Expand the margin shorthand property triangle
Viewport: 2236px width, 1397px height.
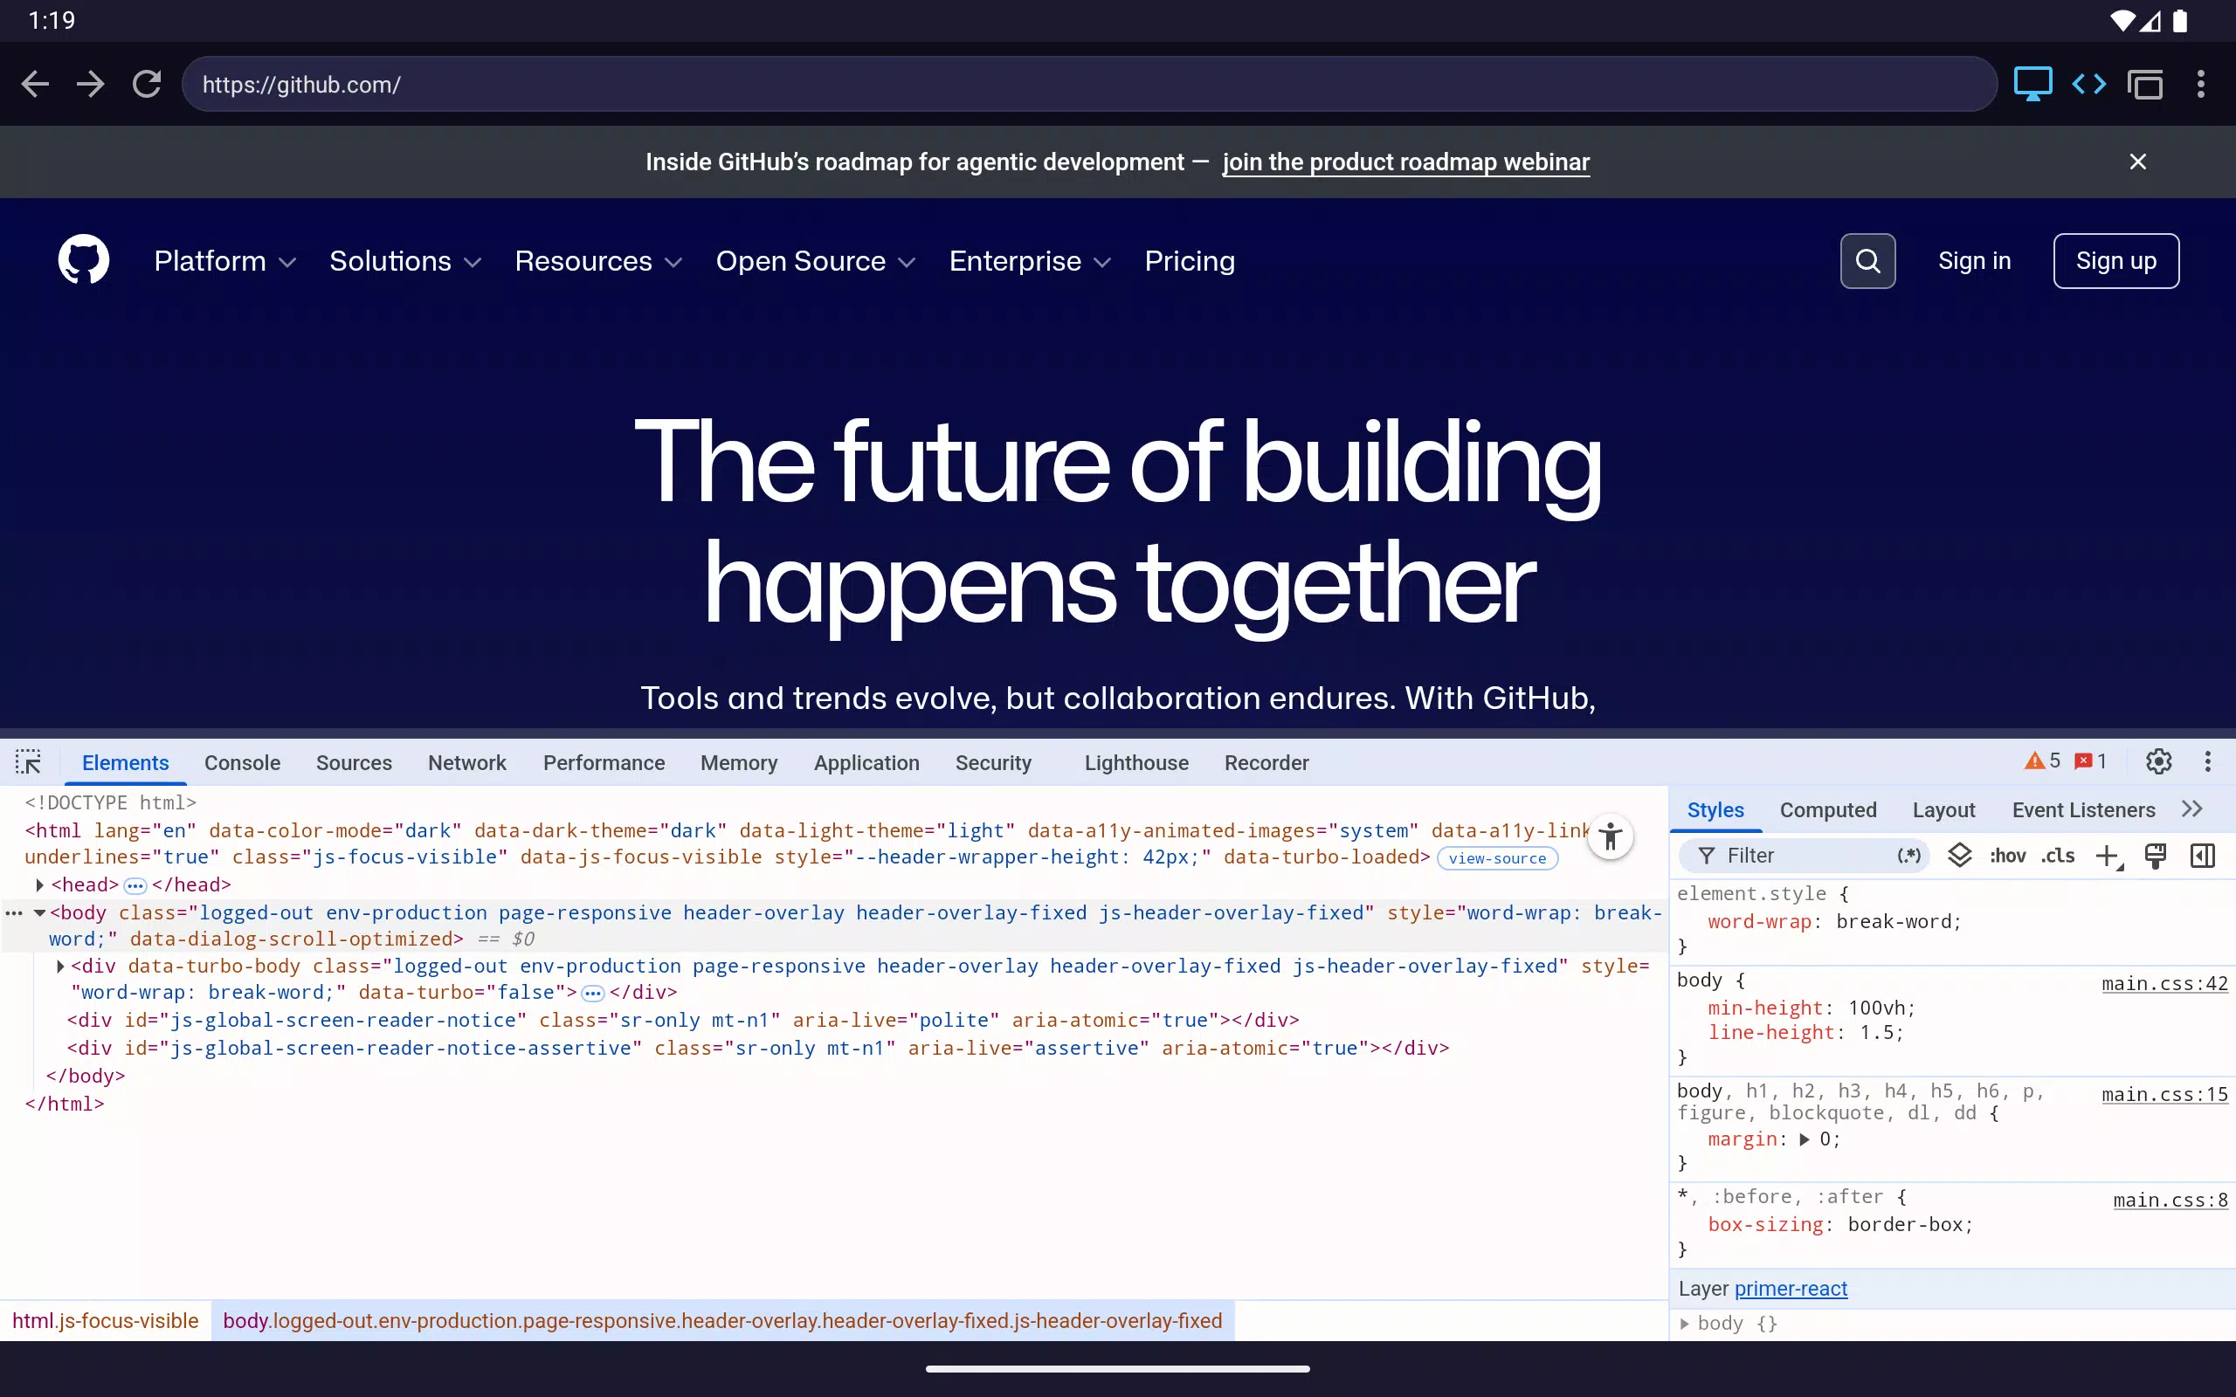point(1804,1139)
